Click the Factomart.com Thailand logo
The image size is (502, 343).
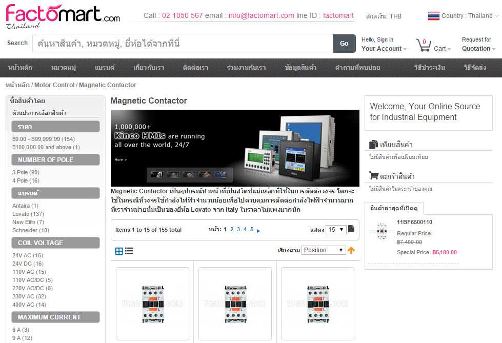coord(63,16)
